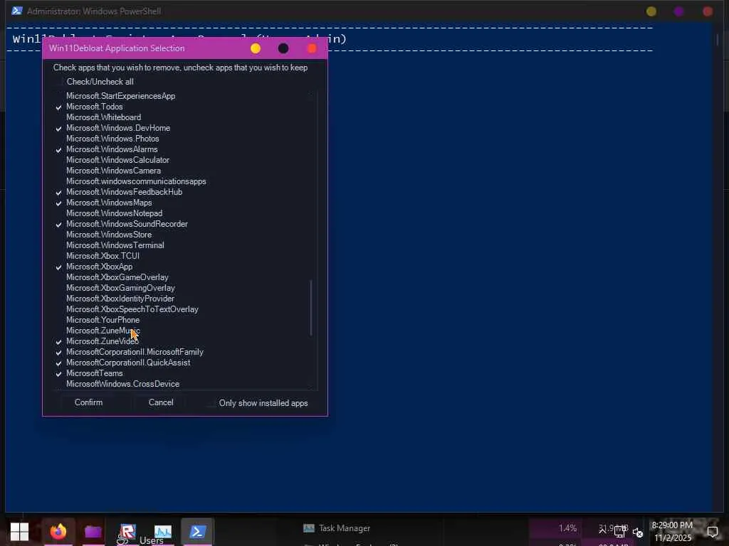This screenshot has width=729, height=546.
Task: Check MicrosoftWindows.CrossDevice
Action: (58, 385)
